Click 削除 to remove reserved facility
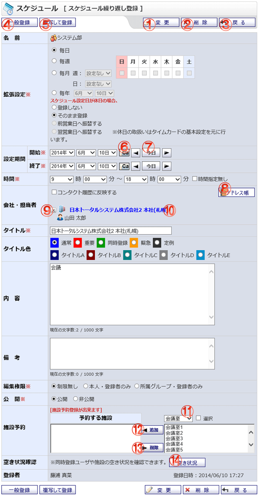Image resolution: width=259 pixels, height=496 pixels. coord(152,448)
